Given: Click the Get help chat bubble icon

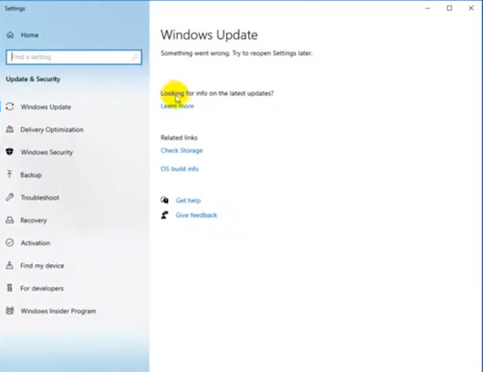Looking at the screenshot, I should 165,200.
